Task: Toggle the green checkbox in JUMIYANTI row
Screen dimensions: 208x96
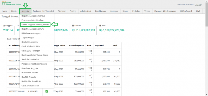Action: point(47,91)
